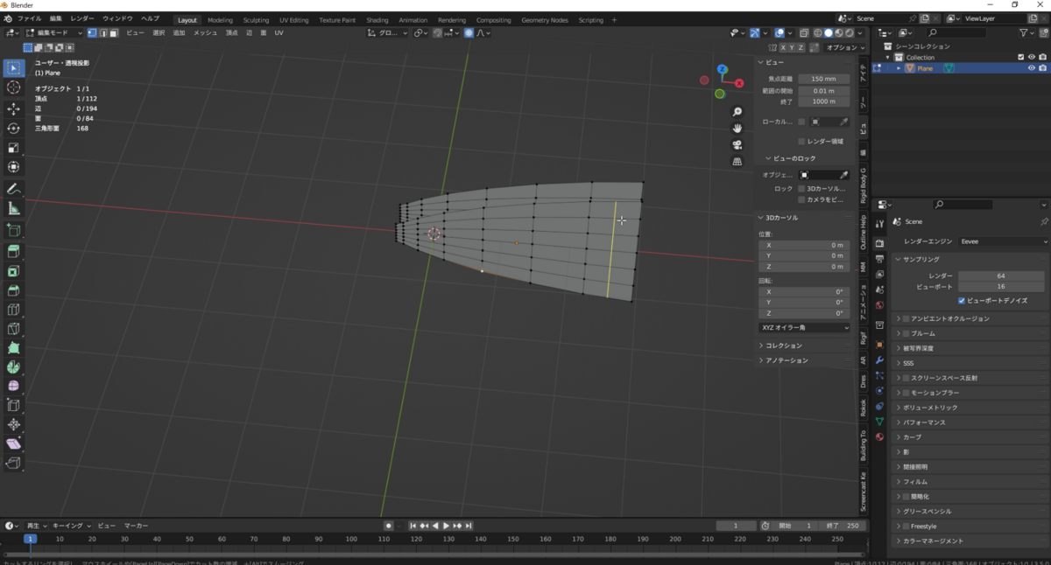
Task: Hide Plane in viewport via eye icon
Action: (x=1032, y=68)
